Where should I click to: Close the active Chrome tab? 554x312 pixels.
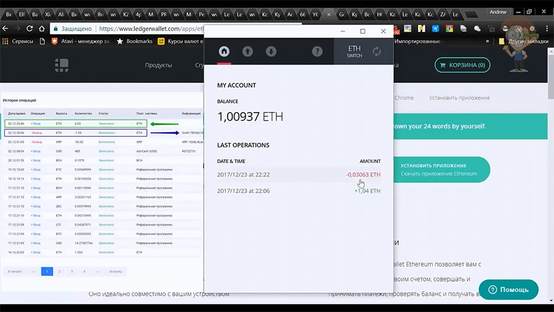tap(329, 15)
